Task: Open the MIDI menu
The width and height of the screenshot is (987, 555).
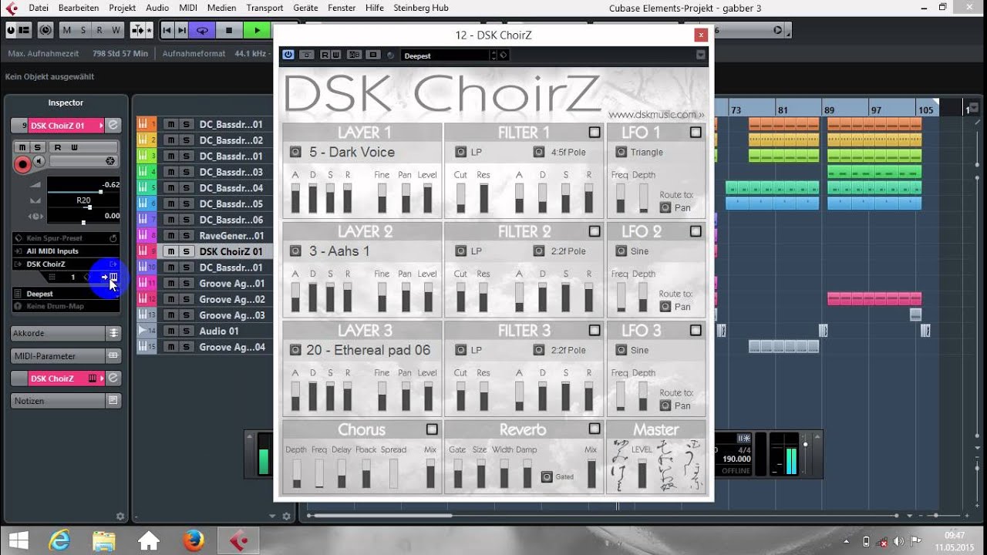Action: (x=188, y=8)
